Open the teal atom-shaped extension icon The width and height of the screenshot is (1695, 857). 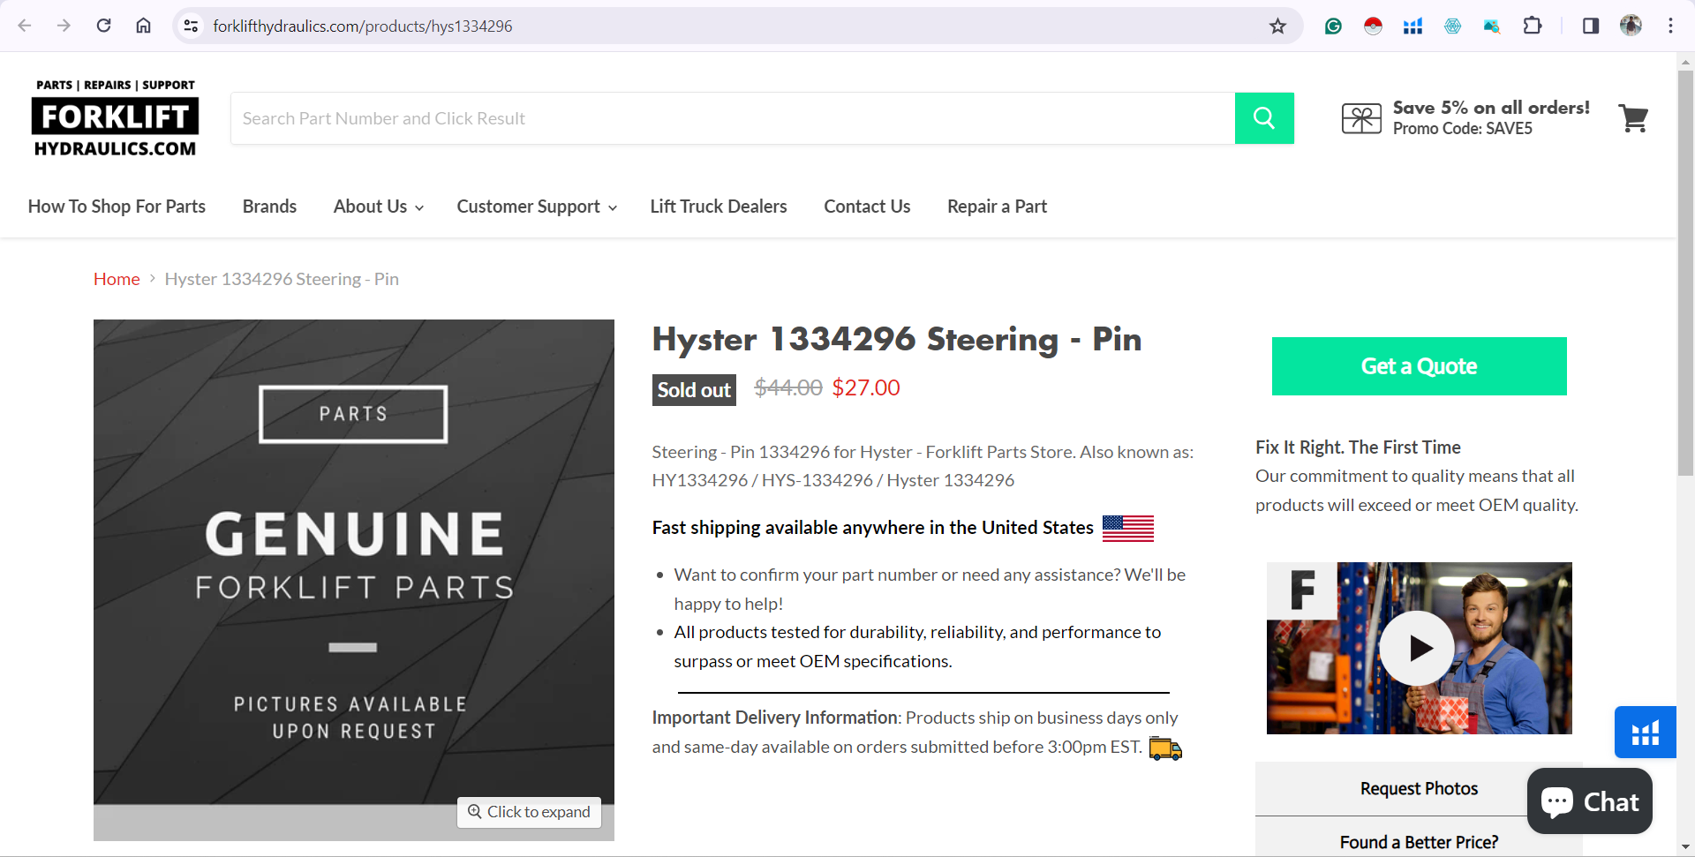pos(1452,26)
